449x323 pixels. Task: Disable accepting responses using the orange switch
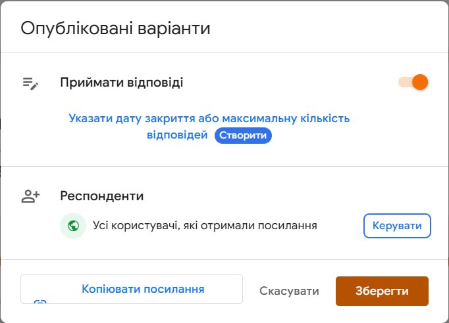(413, 83)
